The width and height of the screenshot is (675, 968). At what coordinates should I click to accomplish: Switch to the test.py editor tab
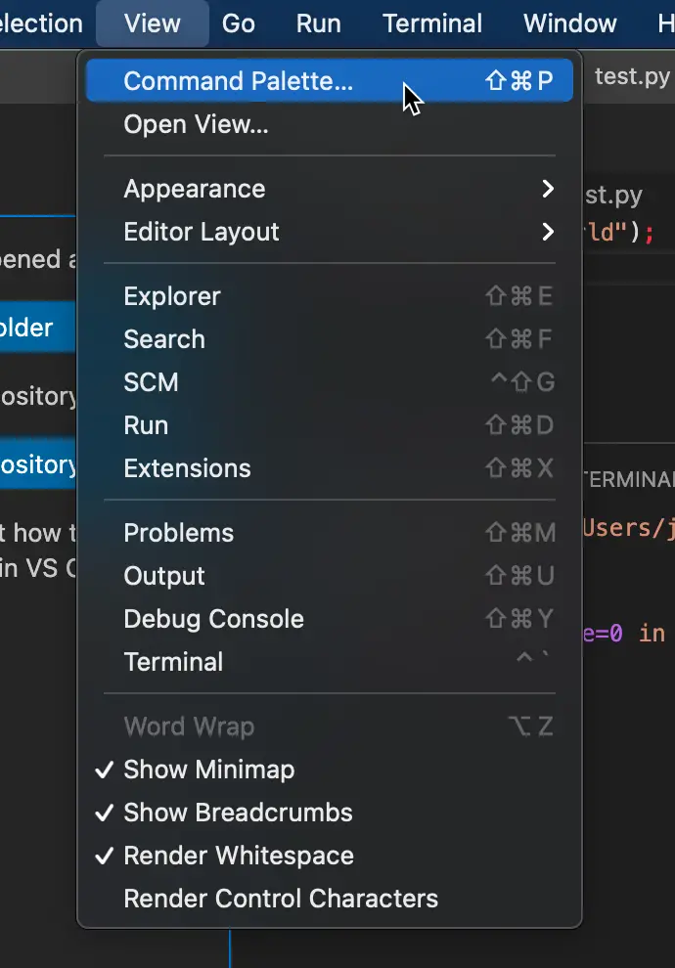click(x=632, y=76)
